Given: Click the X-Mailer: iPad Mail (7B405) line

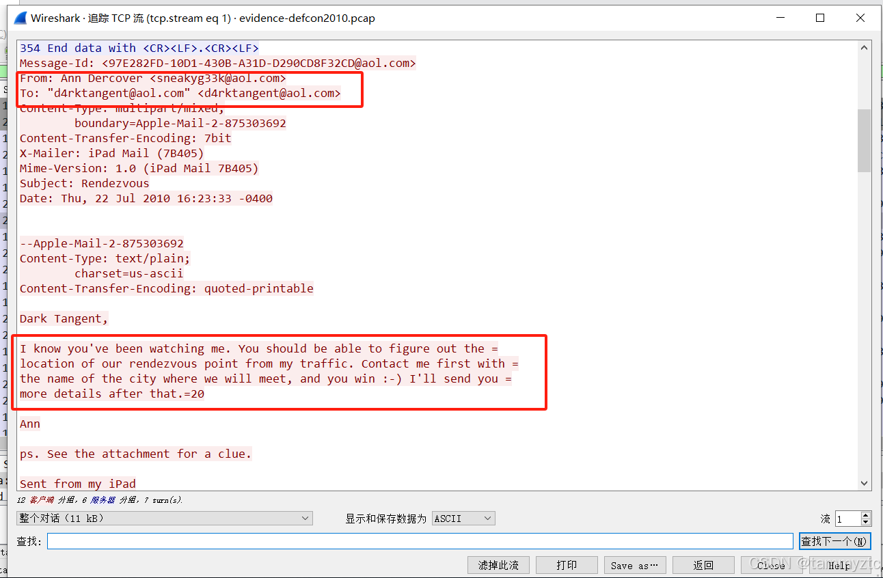Looking at the screenshot, I should point(111,153).
